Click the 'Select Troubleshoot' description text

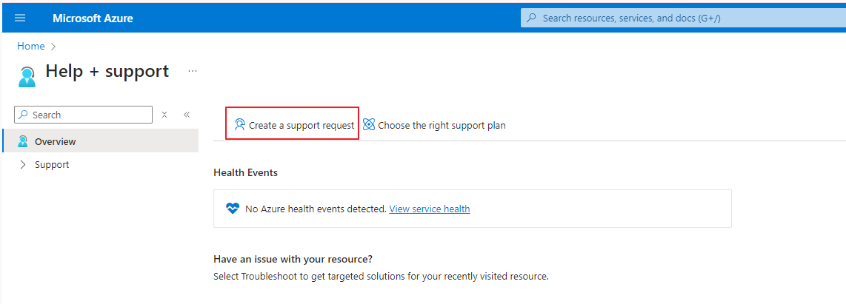point(381,277)
